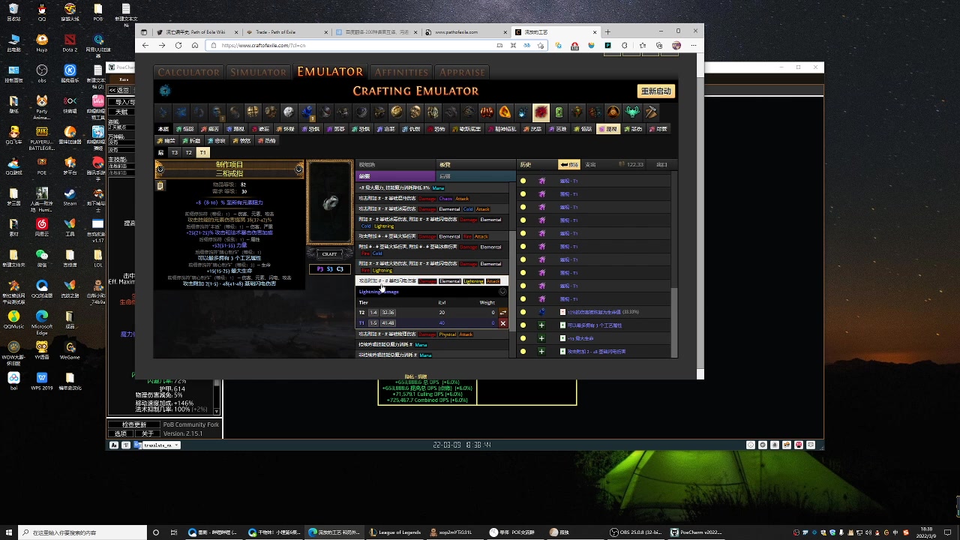
Task: Remove T1 tier with the red X icon
Action: point(503,323)
